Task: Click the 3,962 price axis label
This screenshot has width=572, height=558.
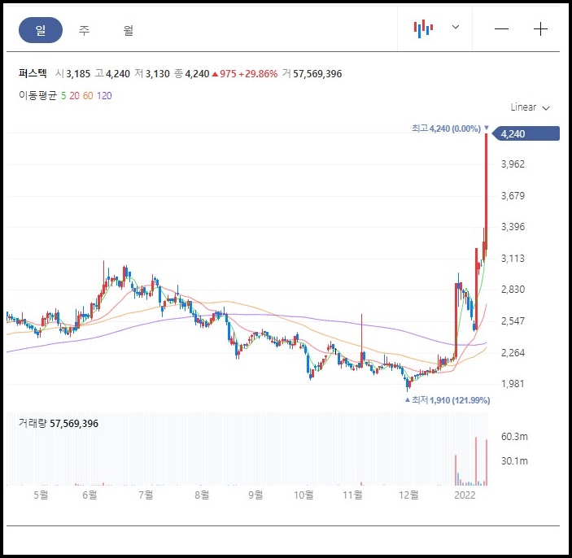Action: (513, 163)
